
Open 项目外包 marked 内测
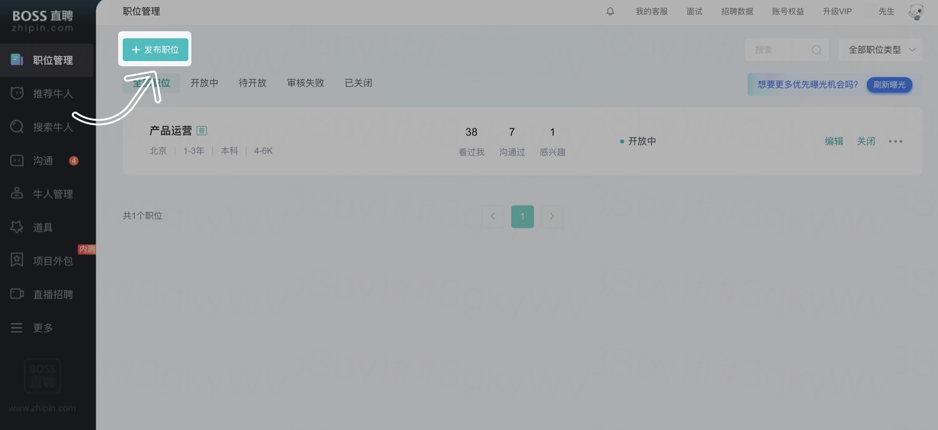53,260
